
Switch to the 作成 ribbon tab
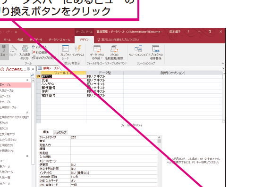coord(20,40)
